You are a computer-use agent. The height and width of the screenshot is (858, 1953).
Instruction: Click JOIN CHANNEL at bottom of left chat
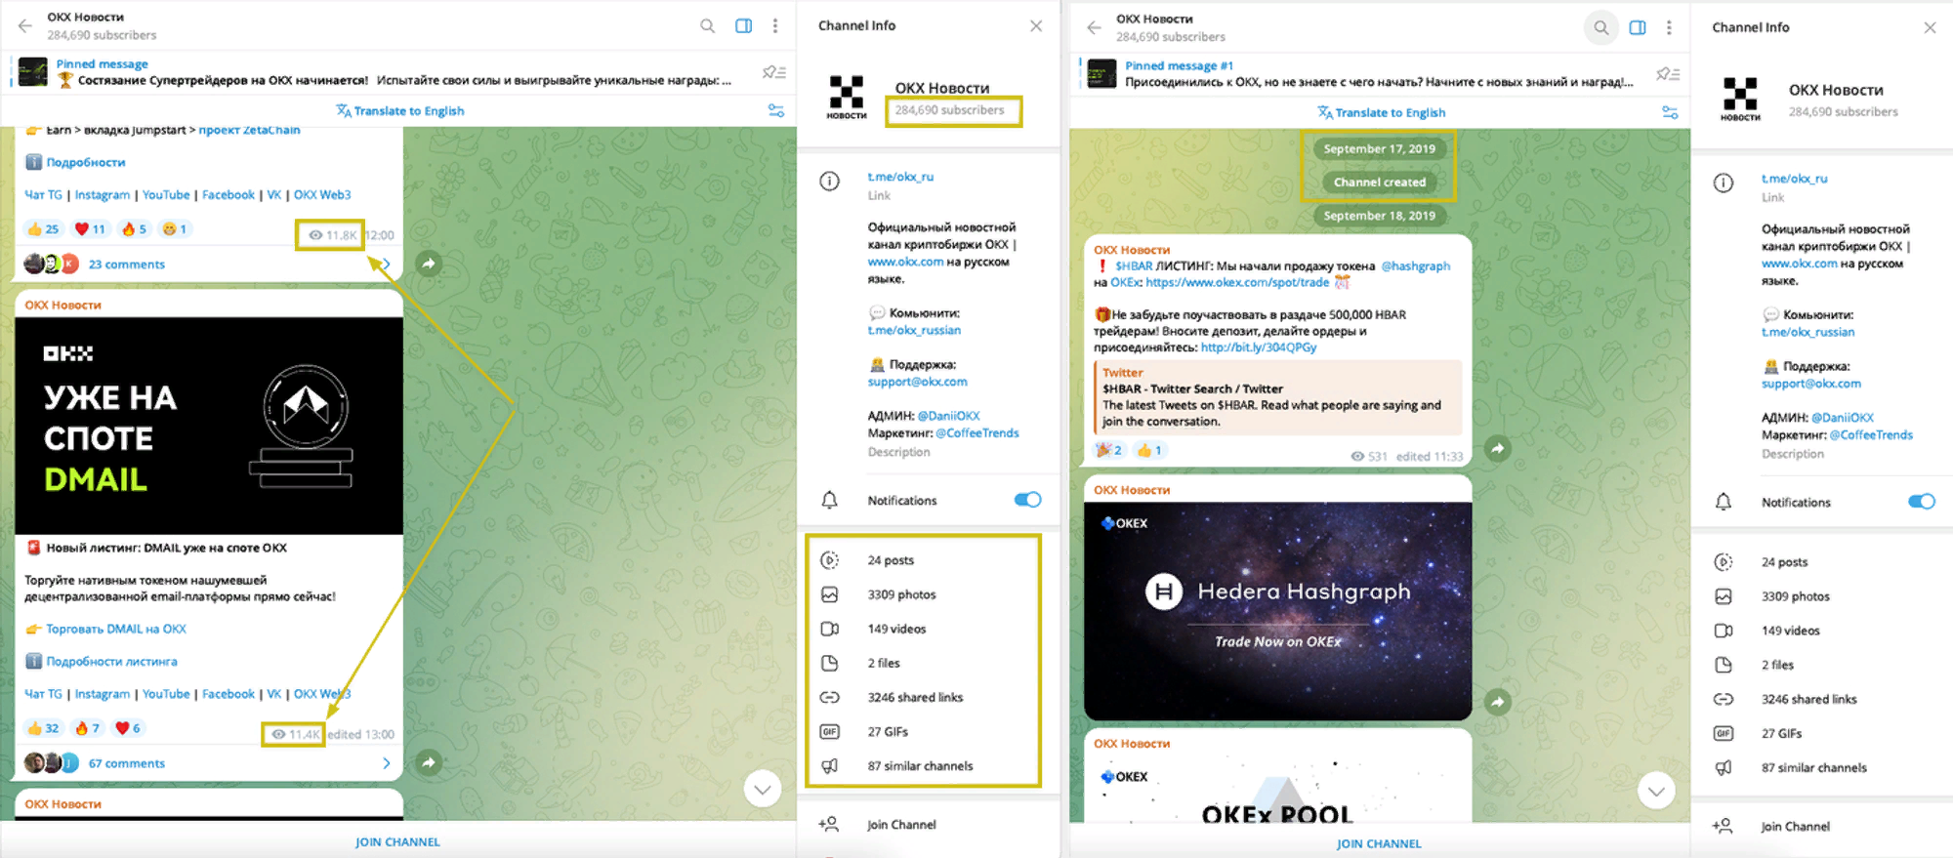397,841
